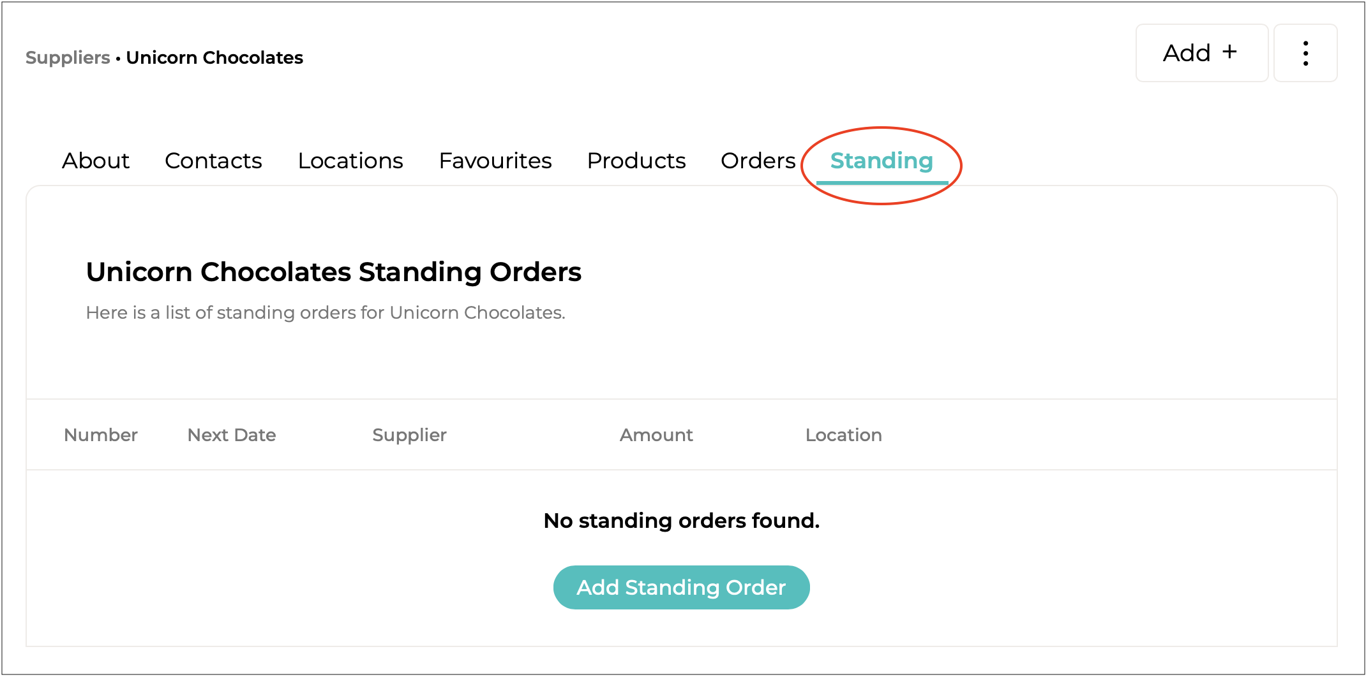Click the Unicorn Chocolates breadcrumb title
The width and height of the screenshot is (1366, 677).
point(214,58)
